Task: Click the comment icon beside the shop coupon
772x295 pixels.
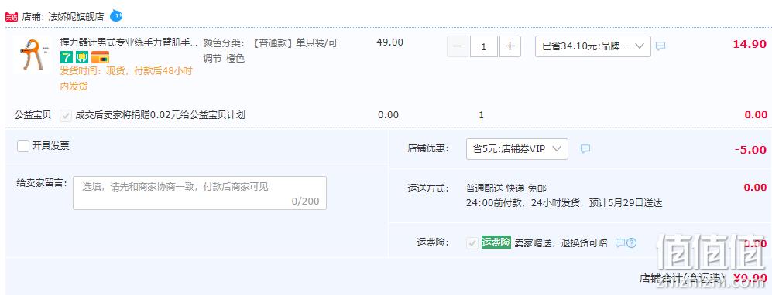Action: pos(585,149)
